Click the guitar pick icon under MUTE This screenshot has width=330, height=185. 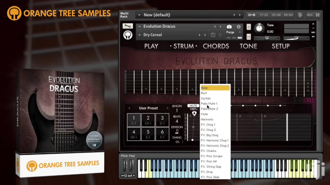click(x=194, y=113)
